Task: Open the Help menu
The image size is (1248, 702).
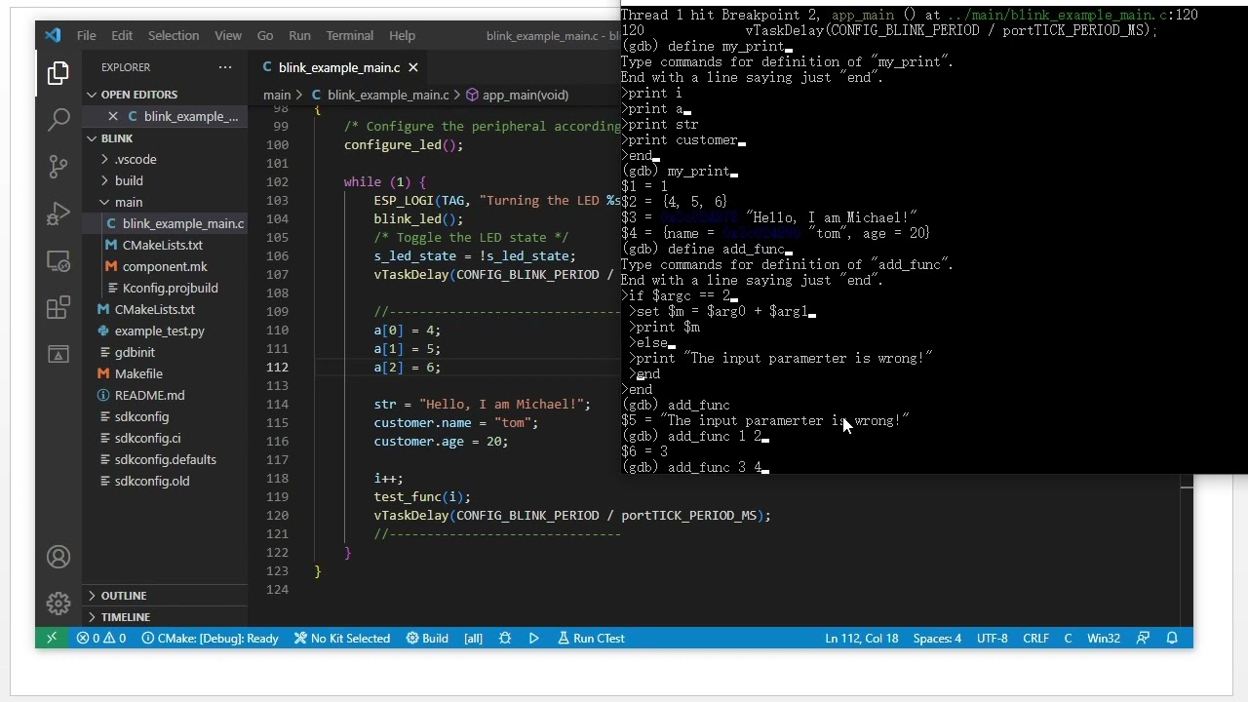Action: pyautogui.click(x=402, y=35)
